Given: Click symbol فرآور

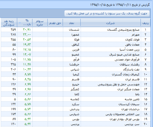Looking at the screenshot, I should click(76, 59).
